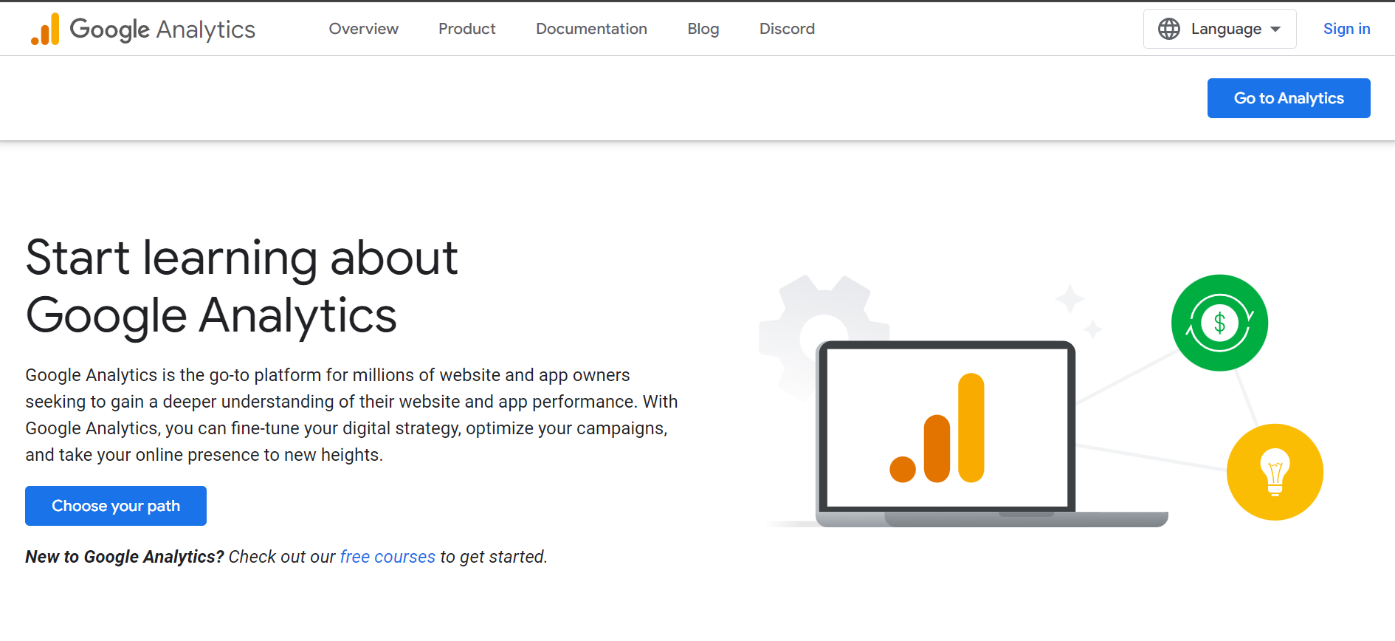Click the Google Analytics bar chart logo icon
The height and width of the screenshot is (641, 1395).
pyautogui.click(x=45, y=30)
